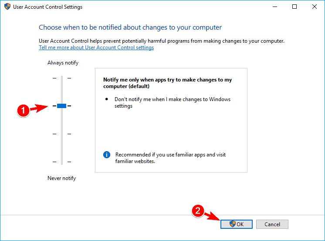Open 'Tell me more about User Account Control settings' link
The width and height of the screenshot is (325, 241).
coord(96,48)
